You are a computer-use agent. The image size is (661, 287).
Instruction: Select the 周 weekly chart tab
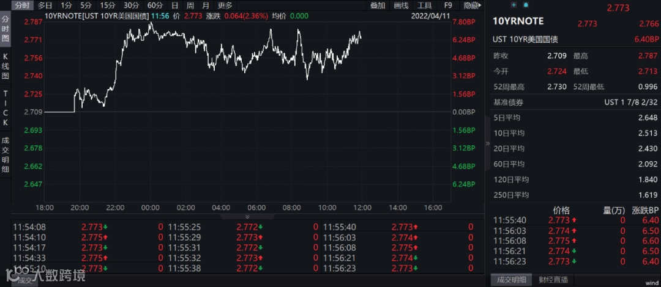190,5
